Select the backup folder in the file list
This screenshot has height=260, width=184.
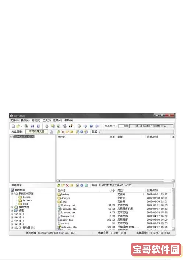click(x=65, y=195)
